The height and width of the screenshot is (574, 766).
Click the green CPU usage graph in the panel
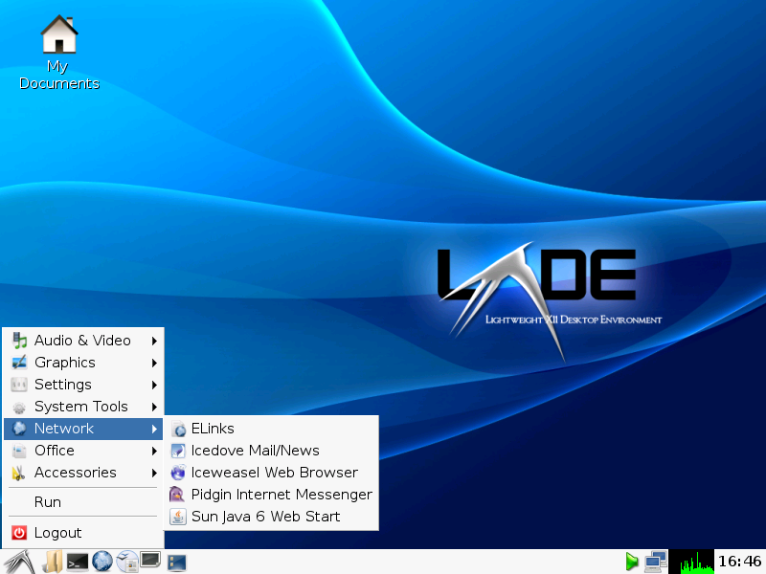691,562
